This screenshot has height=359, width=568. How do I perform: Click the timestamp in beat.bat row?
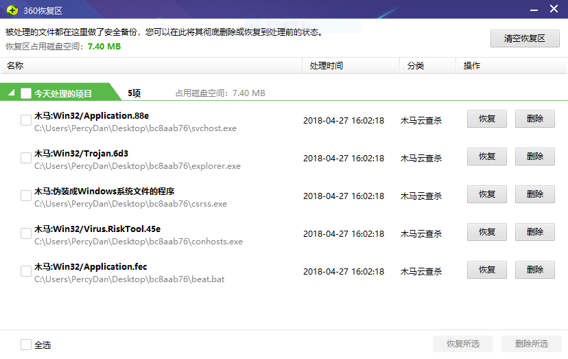pos(344,271)
